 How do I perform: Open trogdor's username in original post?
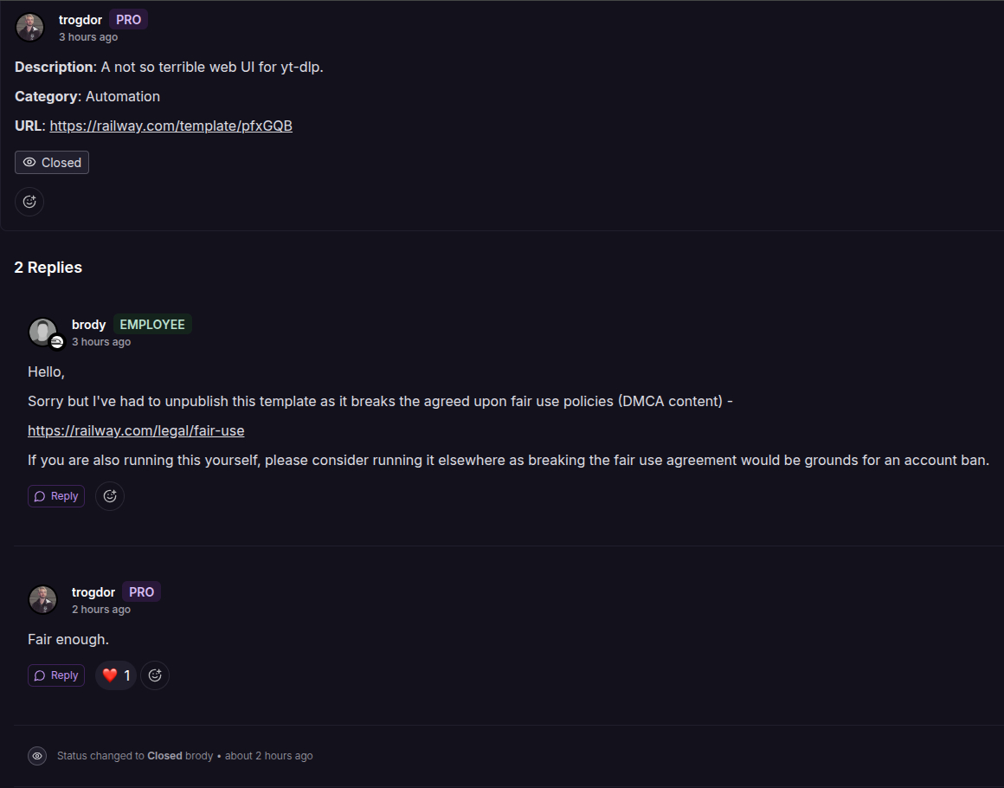coord(80,20)
